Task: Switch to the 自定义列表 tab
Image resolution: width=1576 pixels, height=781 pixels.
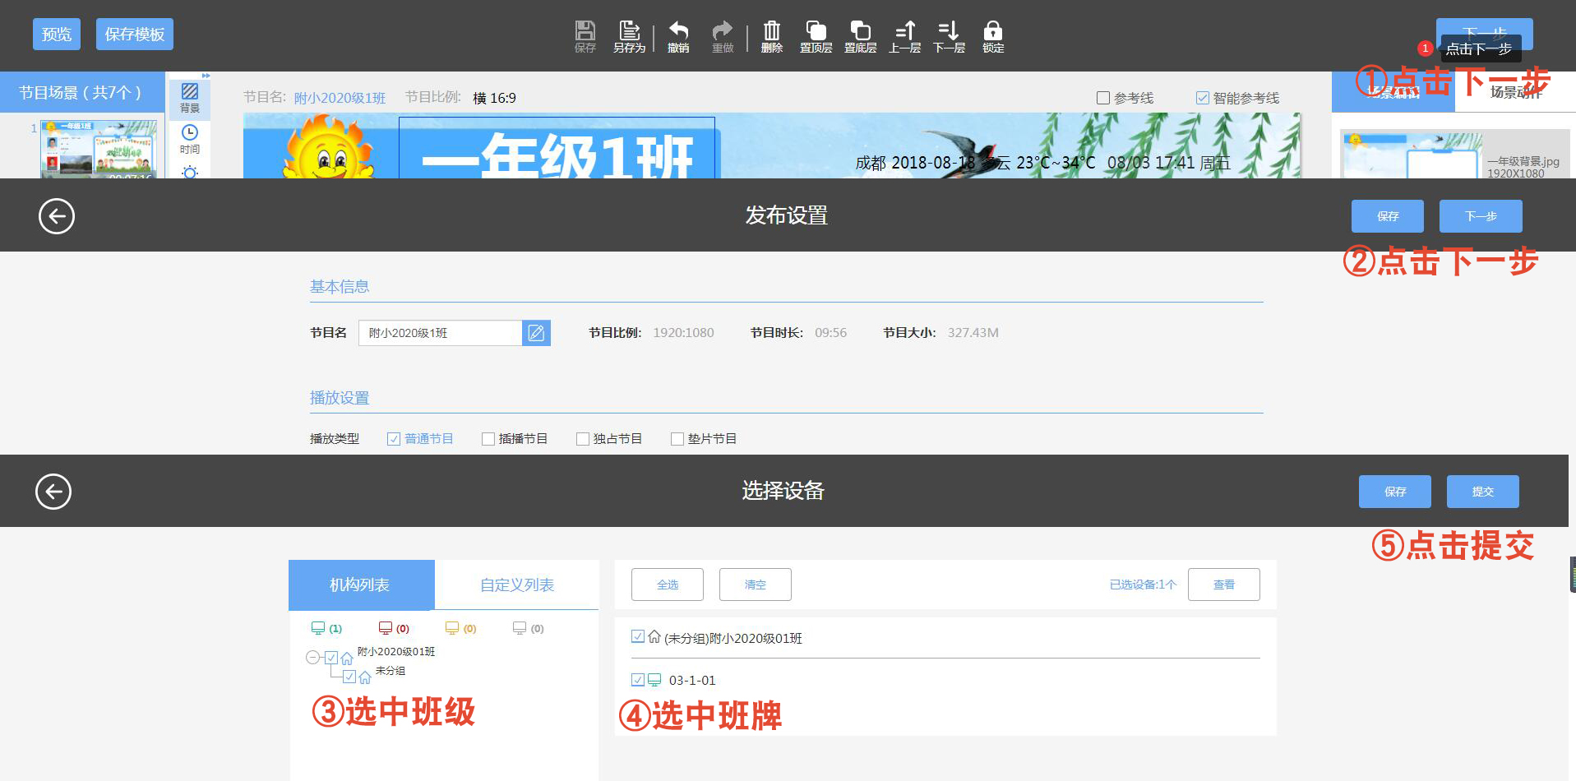Action: pos(516,585)
